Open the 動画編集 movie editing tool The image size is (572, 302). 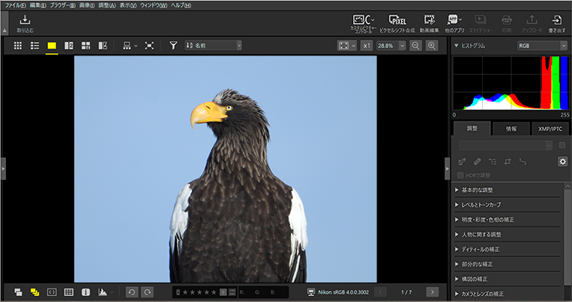click(x=430, y=22)
